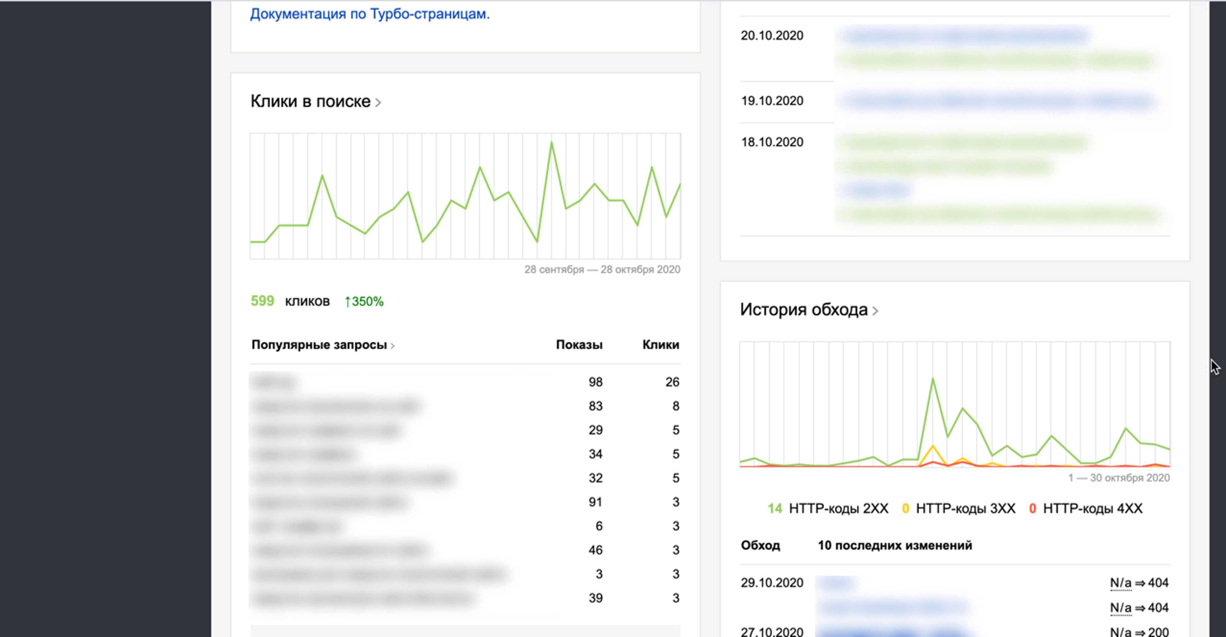This screenshot has height=637, width=1226.
Task: Click chevron beside Популярные запросы
Action: click(x=393, y=346)
